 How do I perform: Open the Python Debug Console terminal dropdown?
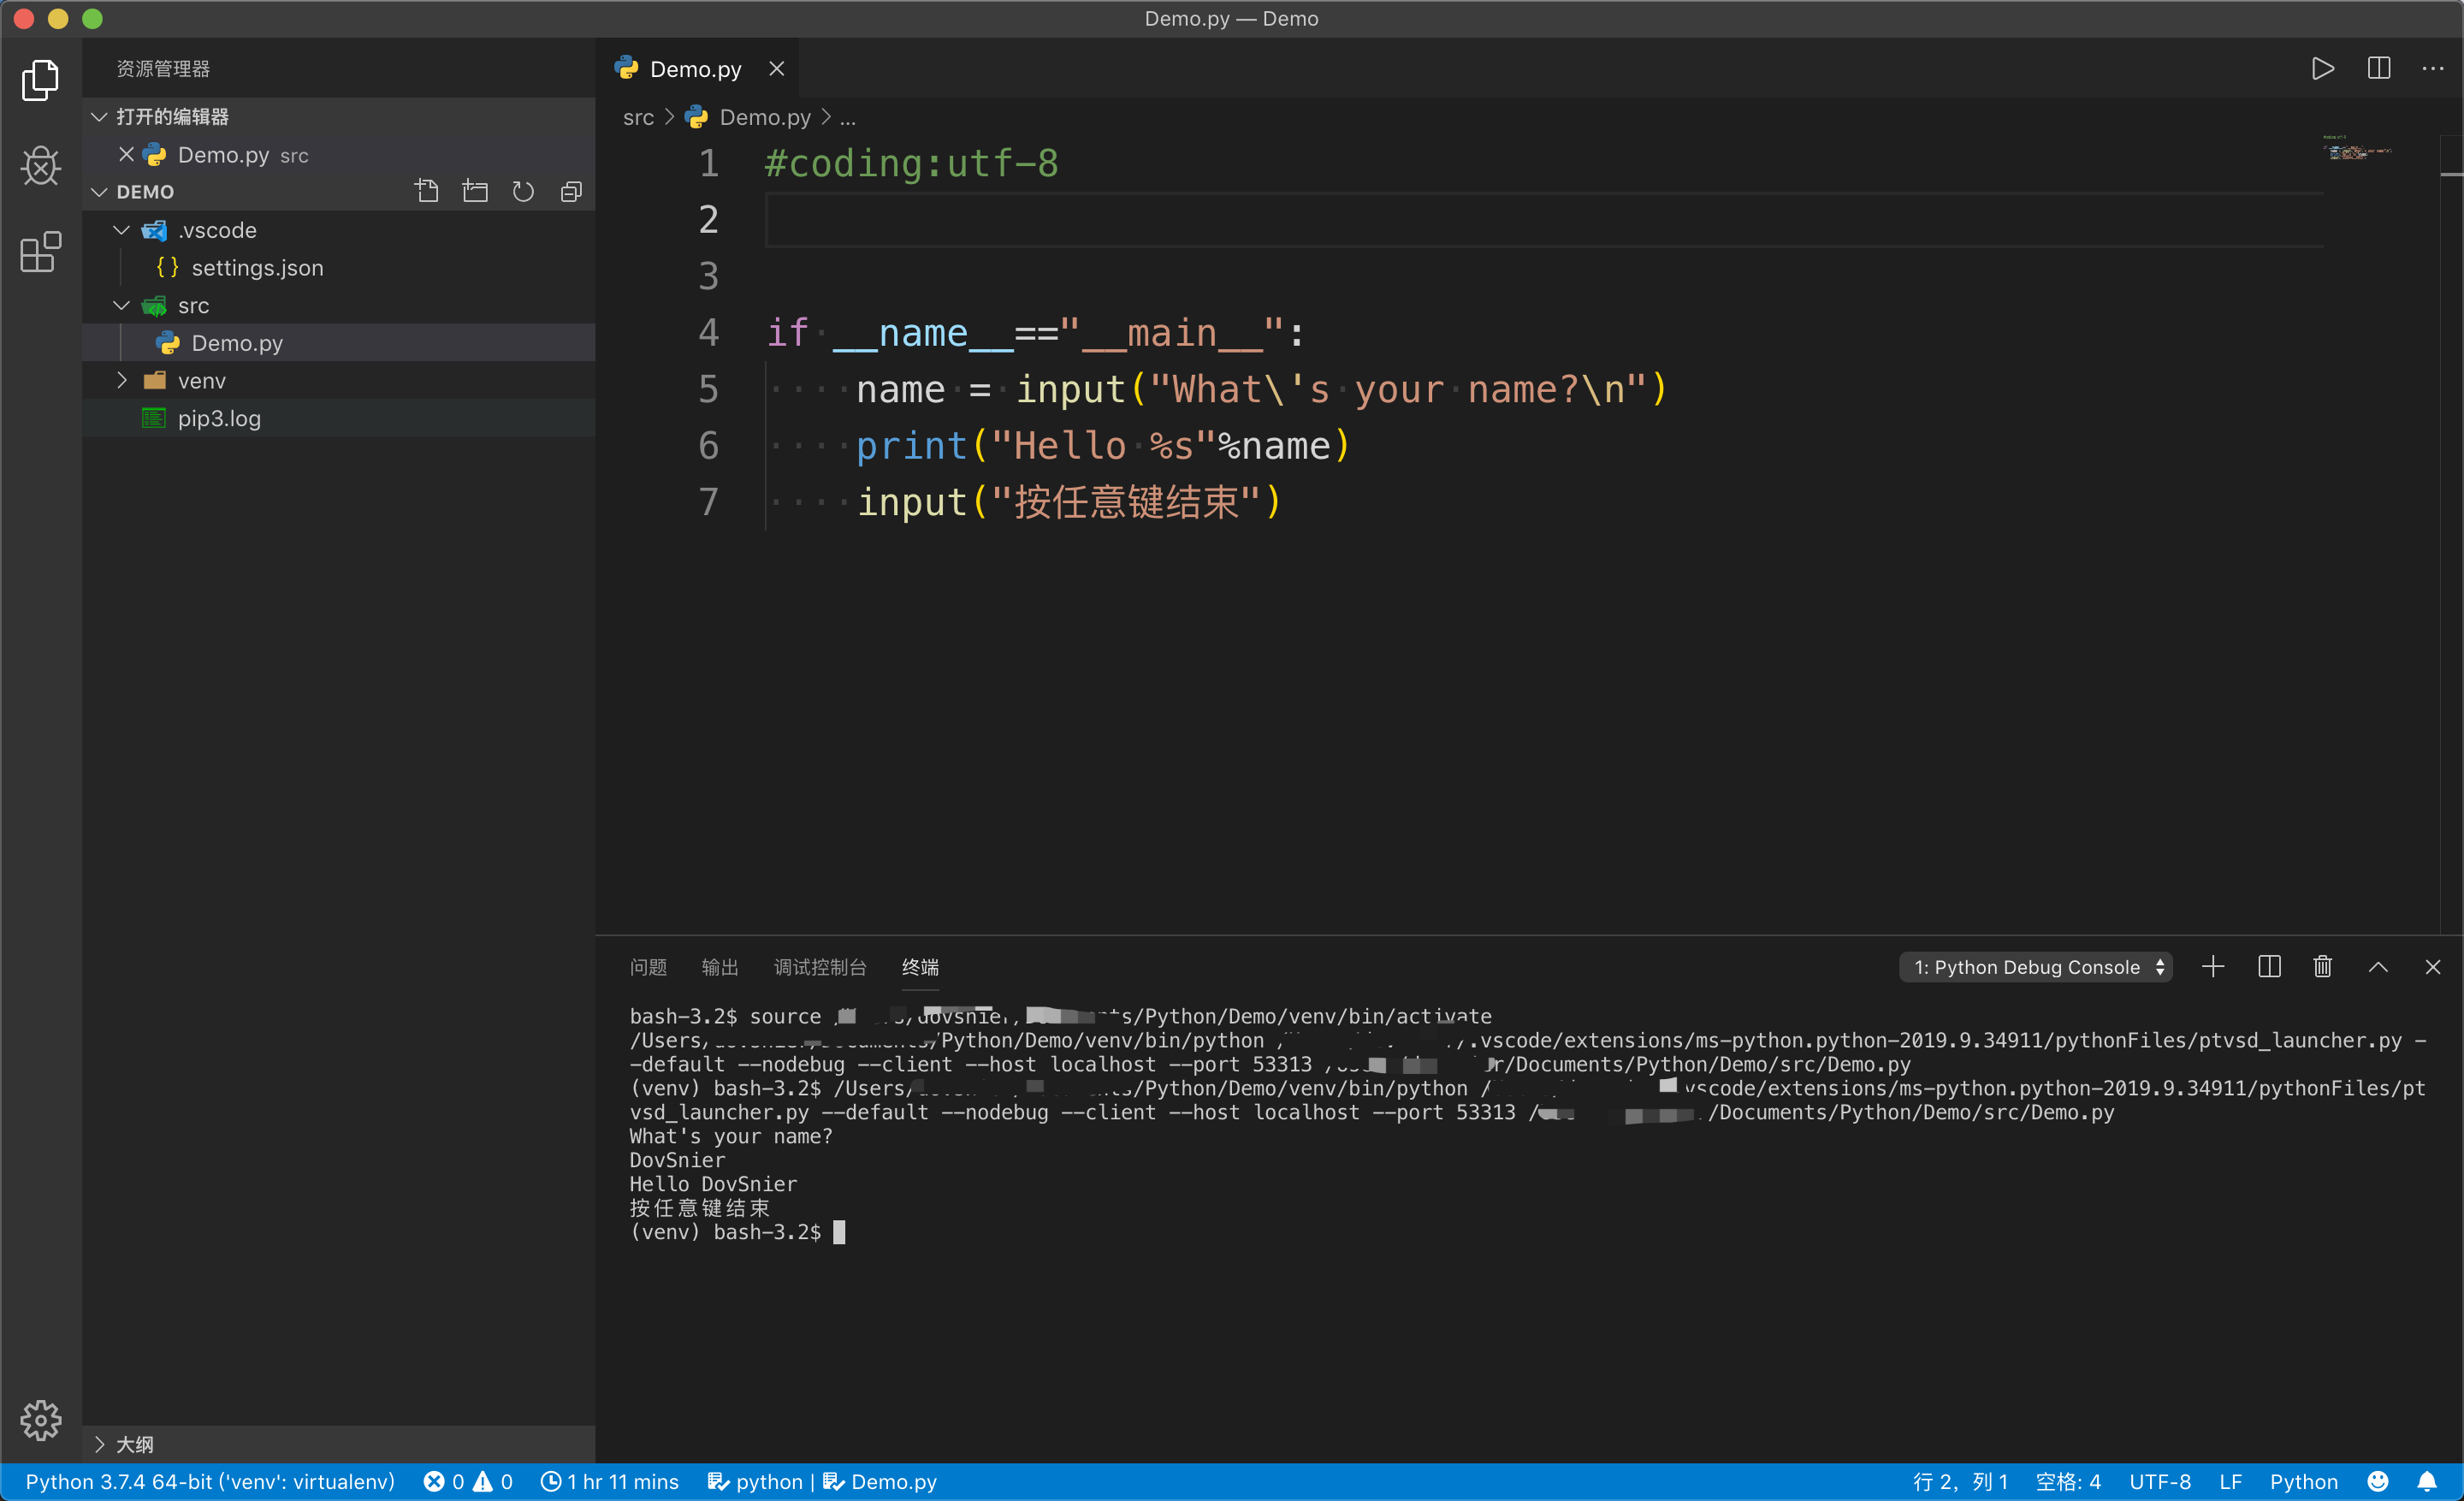2035,967
